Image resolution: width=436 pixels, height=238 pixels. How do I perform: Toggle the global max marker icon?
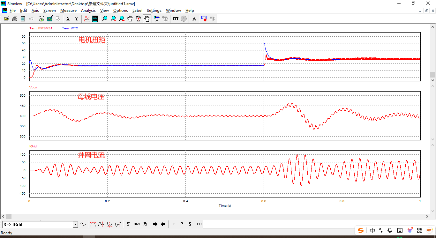[x=93, y=224]
